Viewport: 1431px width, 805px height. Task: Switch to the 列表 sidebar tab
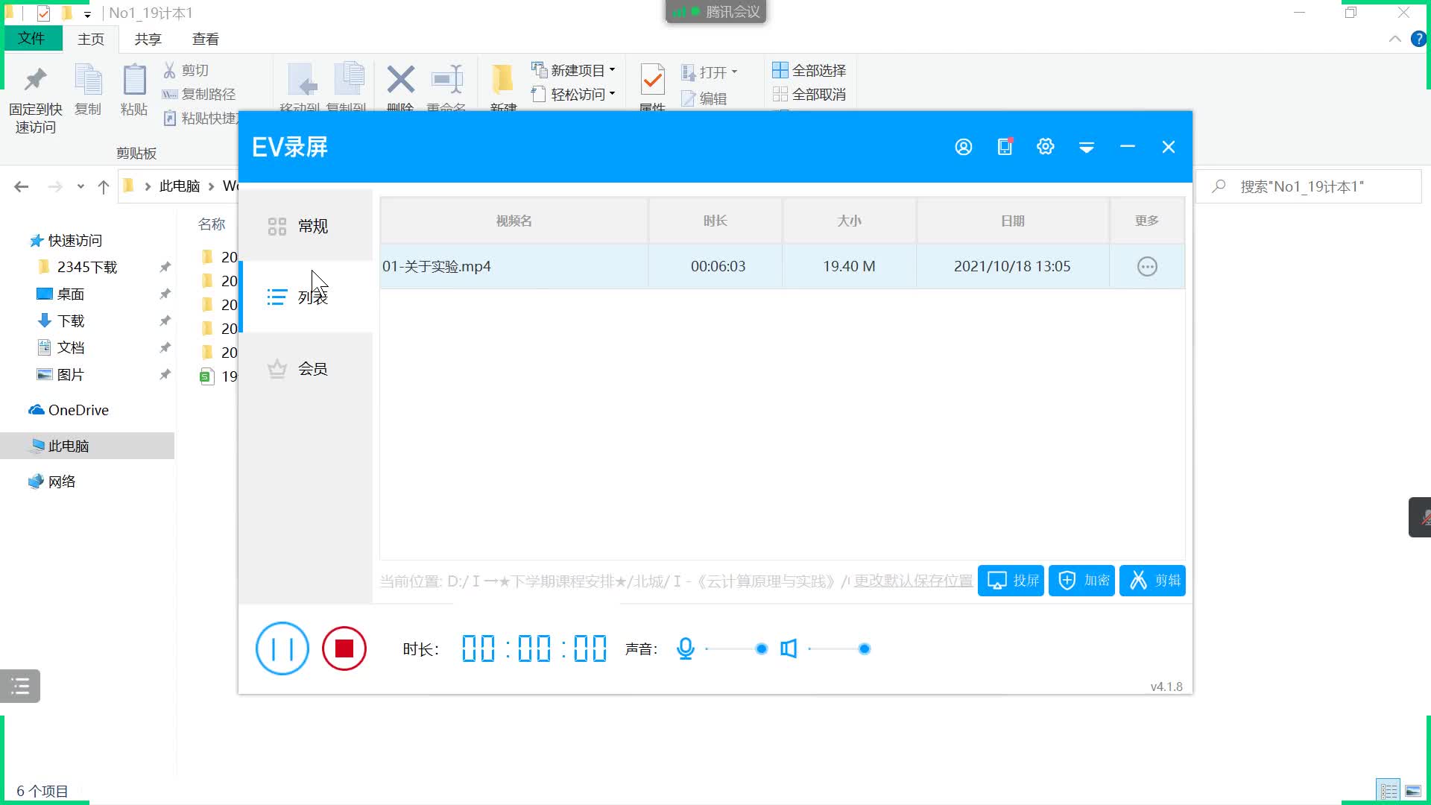pos(306,297)
